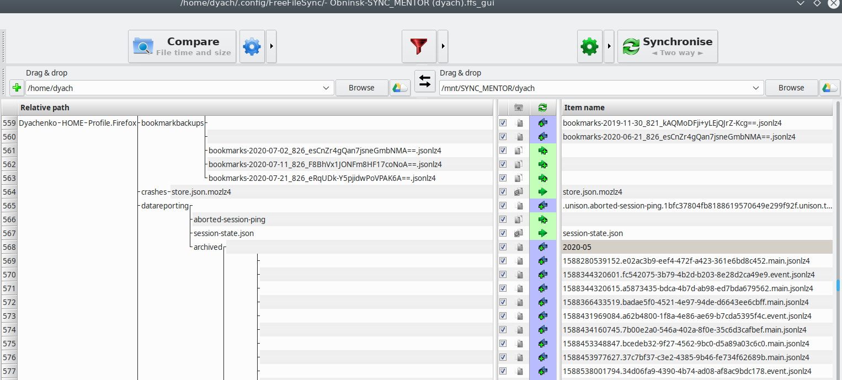Select bookmarks-2020-07-21 file on left

click(322, 178)
